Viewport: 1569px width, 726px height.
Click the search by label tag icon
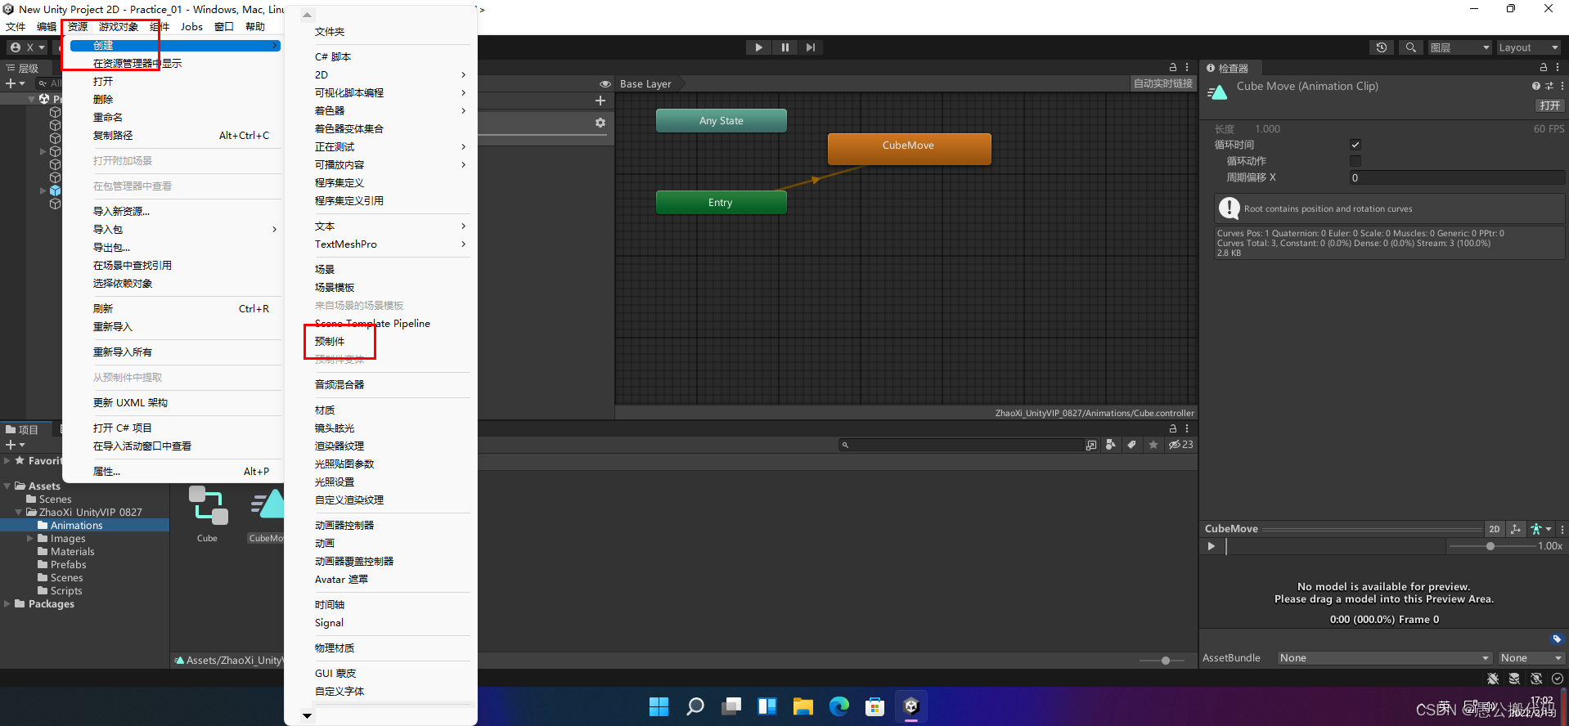(1131, 445)
